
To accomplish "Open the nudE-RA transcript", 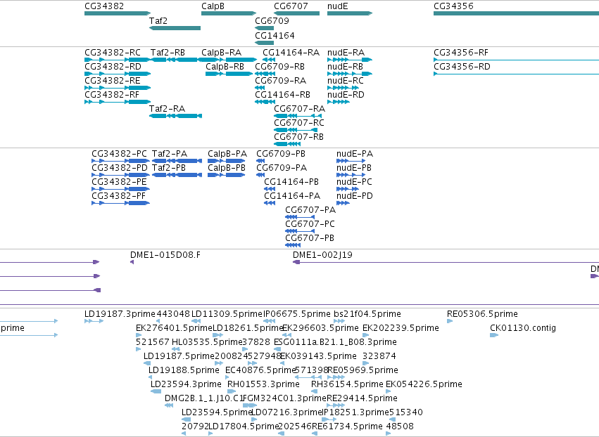I will point(350,60).
